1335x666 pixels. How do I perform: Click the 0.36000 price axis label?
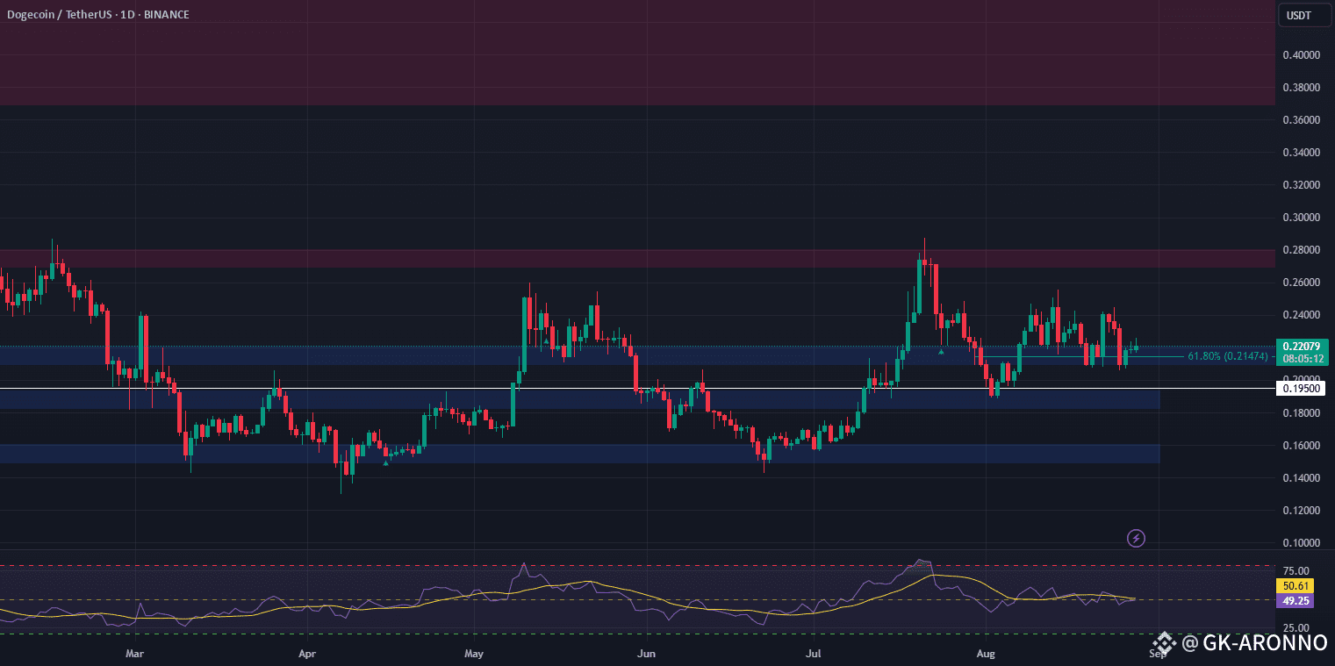(x=1301, y=120)
